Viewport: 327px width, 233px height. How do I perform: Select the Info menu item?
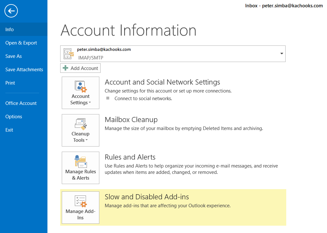pos(24,29)
